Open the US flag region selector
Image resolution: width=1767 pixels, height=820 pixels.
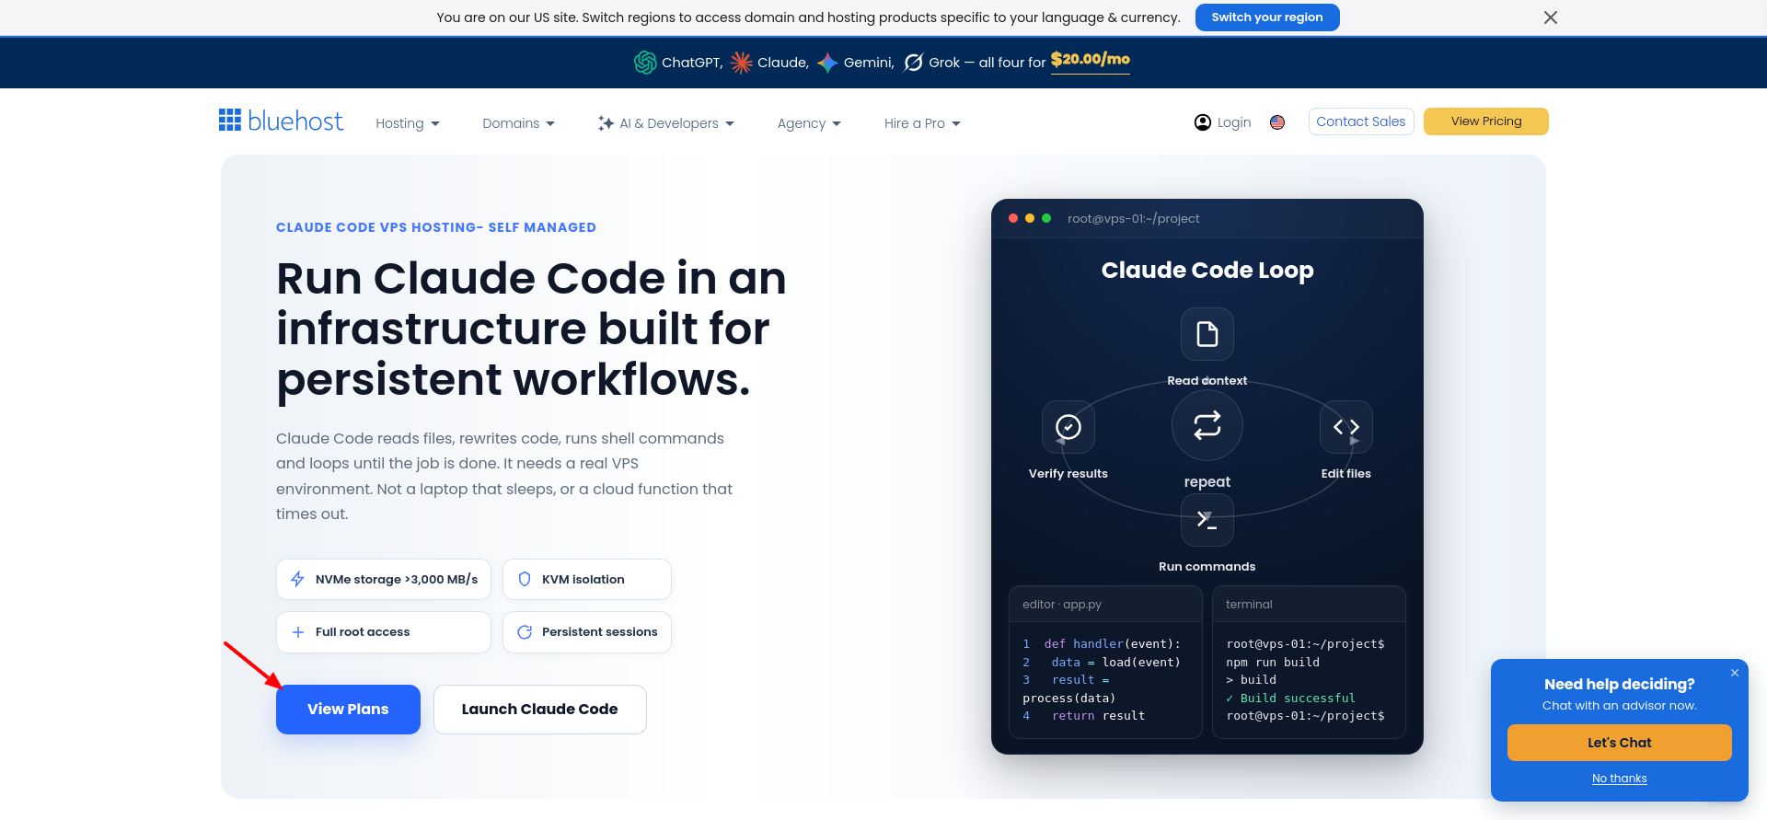point(1277,122)
